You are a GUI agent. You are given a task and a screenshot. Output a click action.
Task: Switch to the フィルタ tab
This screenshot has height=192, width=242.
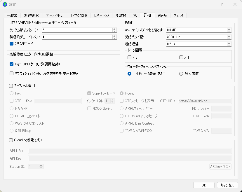point(179,15)
